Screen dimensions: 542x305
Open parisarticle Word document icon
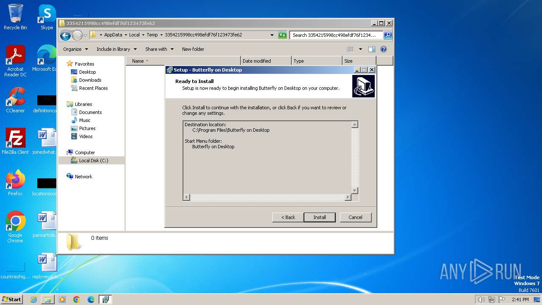click(x=46, y=225)
